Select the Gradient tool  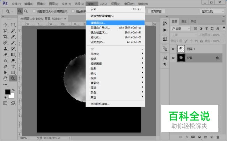[x=13, y=55]
